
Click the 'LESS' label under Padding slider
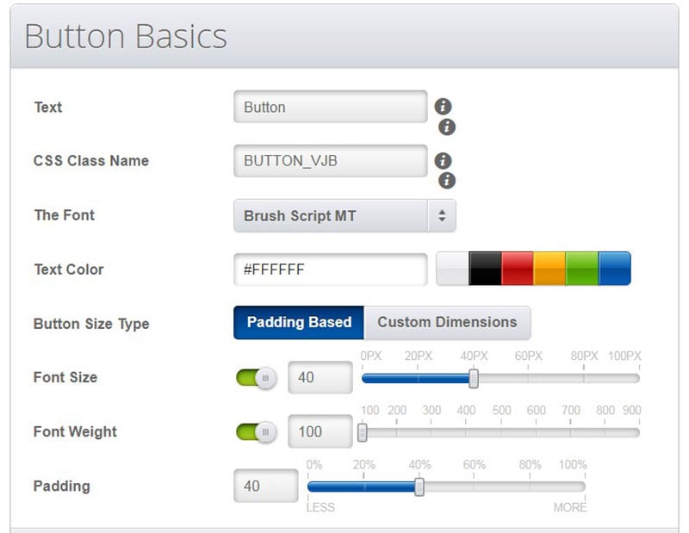320,507
